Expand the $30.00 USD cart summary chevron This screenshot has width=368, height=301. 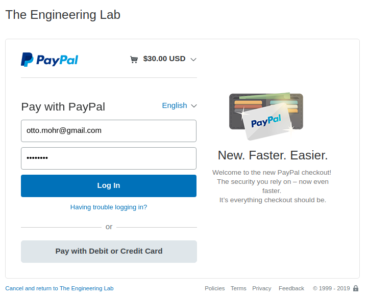[193, 59]
